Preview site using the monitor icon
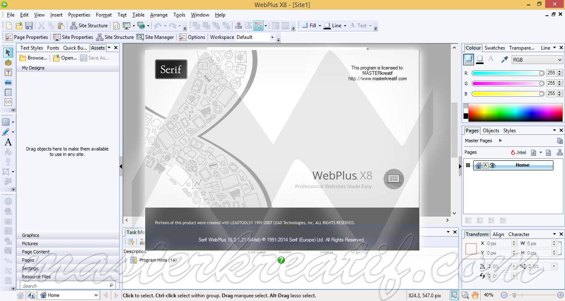 pyautogui.click(x=127, y=26)
